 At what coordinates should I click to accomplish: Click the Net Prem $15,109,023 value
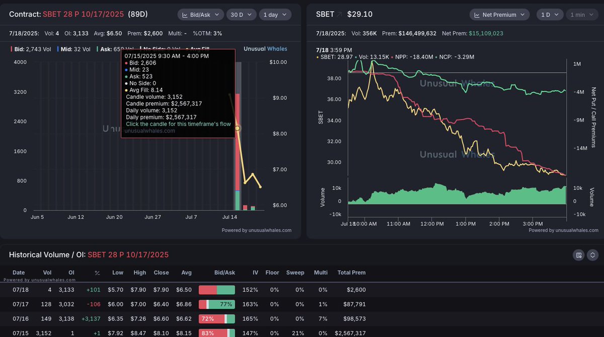pyautogui.click(x=486, y=33)
